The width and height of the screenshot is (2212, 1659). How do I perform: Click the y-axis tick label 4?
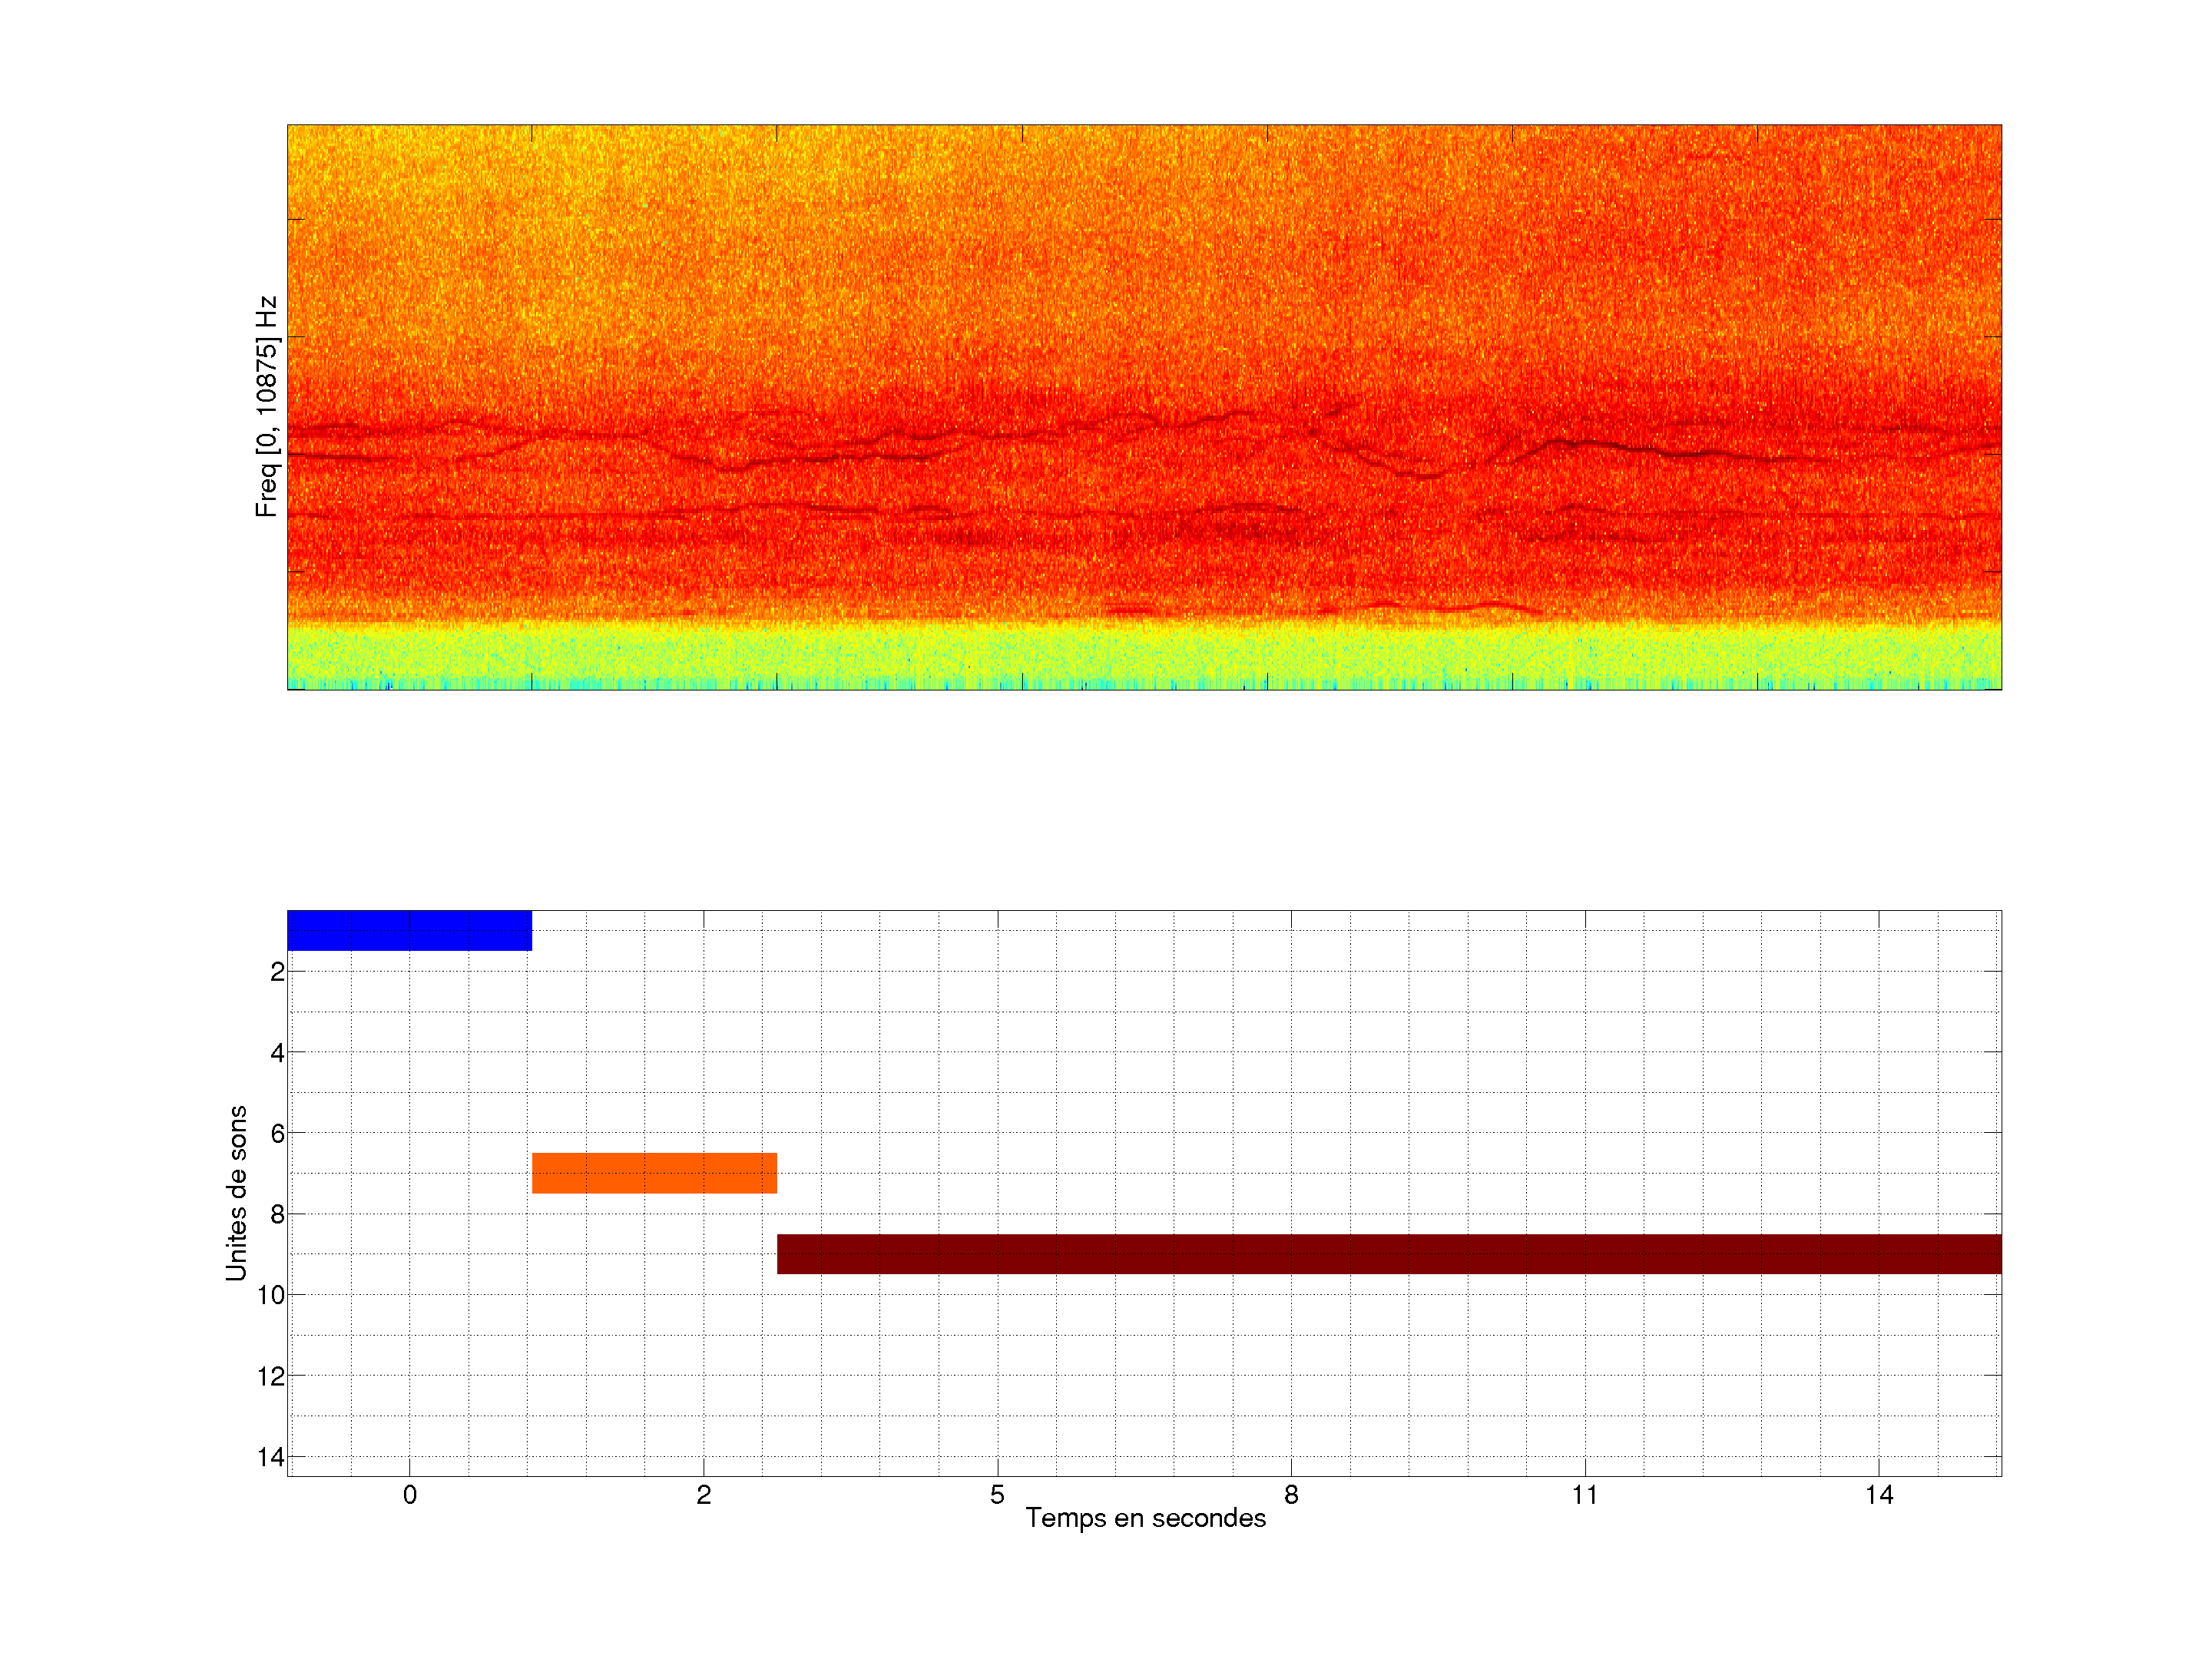277,1053
